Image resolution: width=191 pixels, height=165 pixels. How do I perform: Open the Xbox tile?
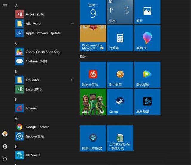(93, 102)
